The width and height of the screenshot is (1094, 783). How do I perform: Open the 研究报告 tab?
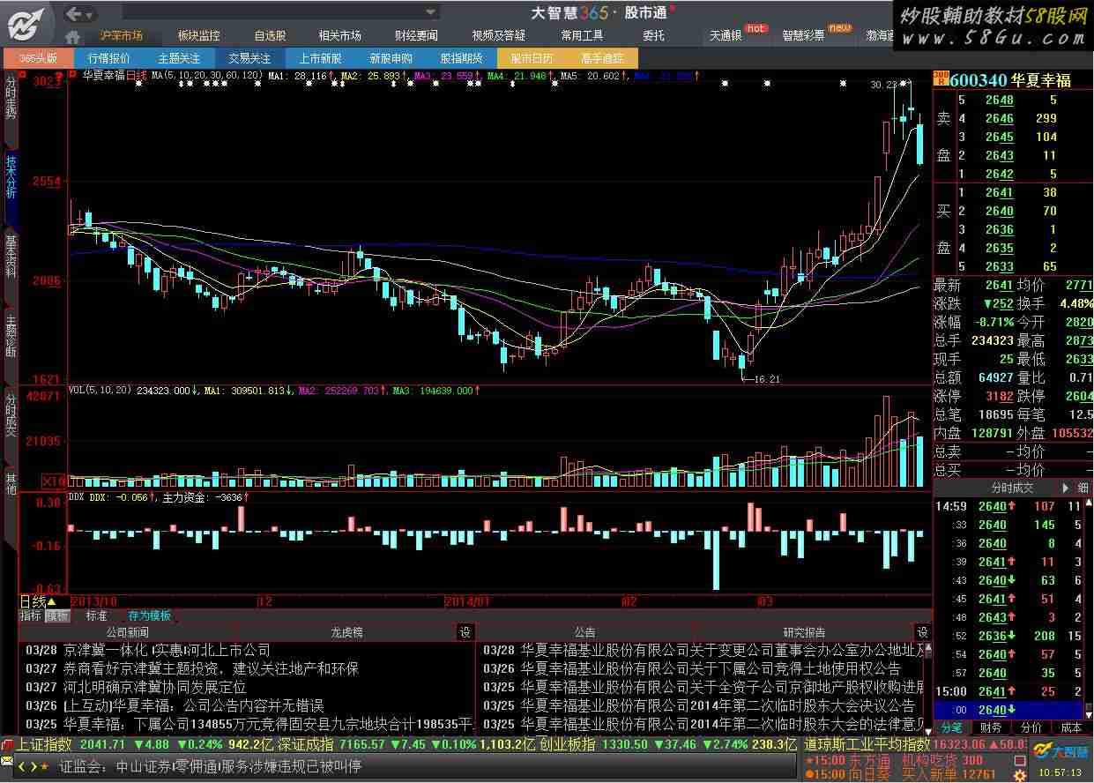coord(804,632)
